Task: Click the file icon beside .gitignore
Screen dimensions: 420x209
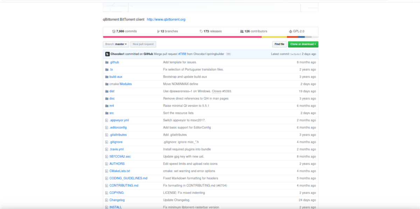Action: pyautogui.click(x=107, y=142)
